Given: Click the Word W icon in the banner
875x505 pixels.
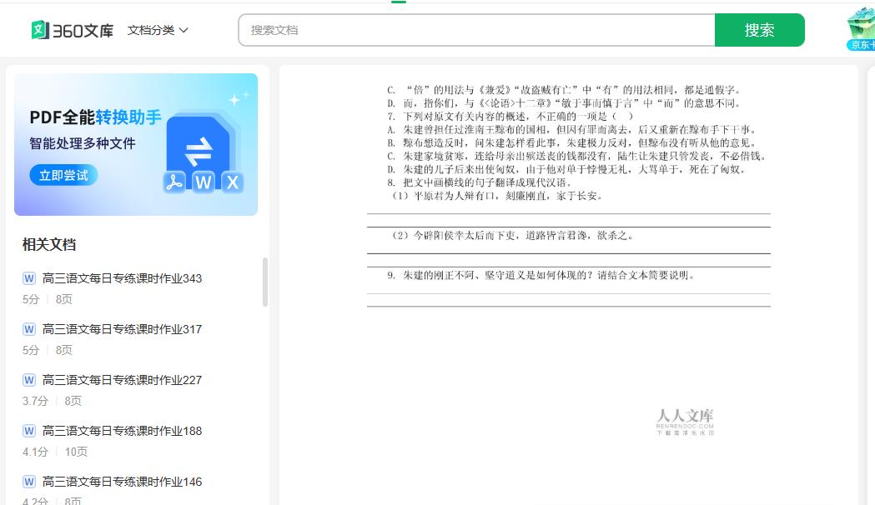Looking at the screenshot, I should [204, 182].
